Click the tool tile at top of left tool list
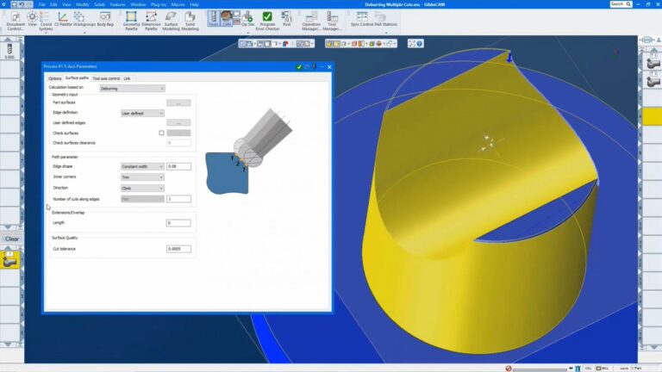662x372 pixels. [9, 51]
